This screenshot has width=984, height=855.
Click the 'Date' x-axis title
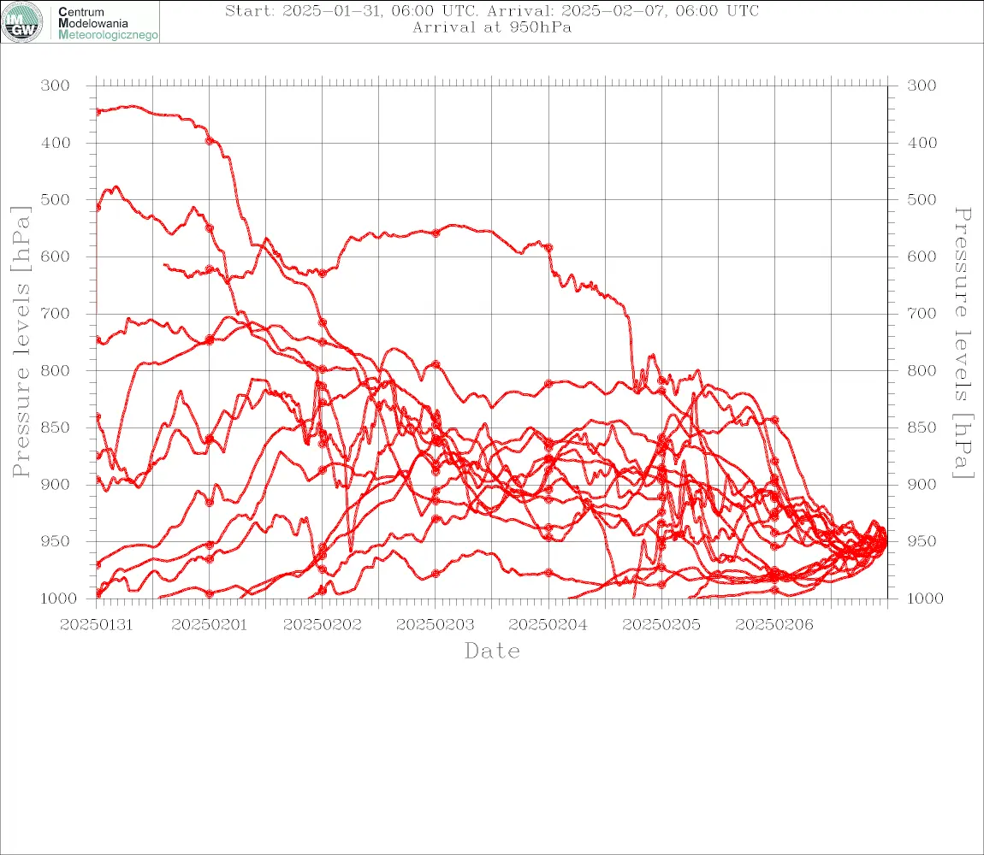click(493, 651)
